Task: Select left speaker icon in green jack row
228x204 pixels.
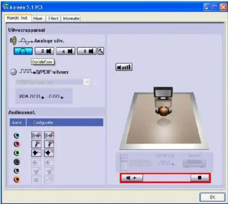Action: (36, 153)
